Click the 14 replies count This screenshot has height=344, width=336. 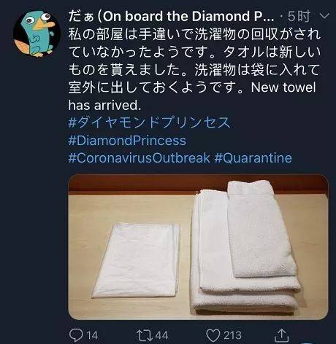coord(92,335)
